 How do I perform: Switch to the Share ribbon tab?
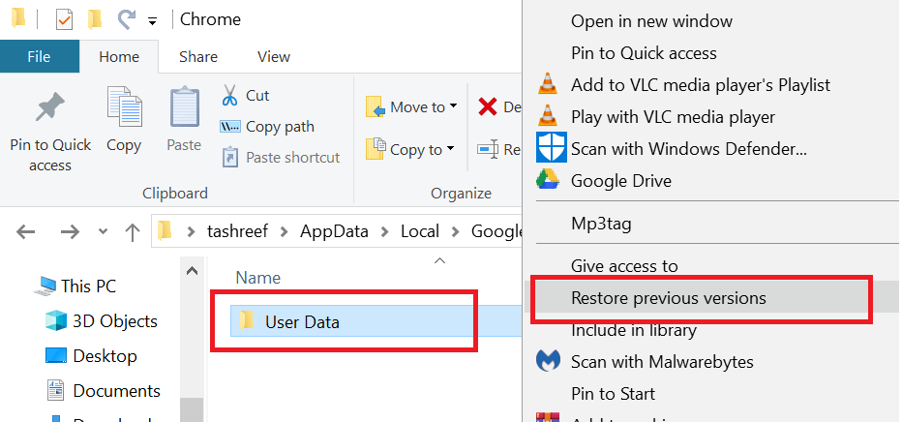click(x=197, y=56)
